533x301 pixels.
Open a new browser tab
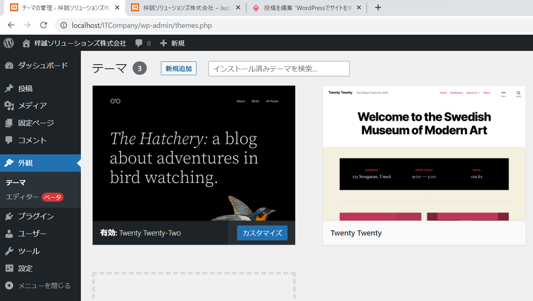point(378,8)
